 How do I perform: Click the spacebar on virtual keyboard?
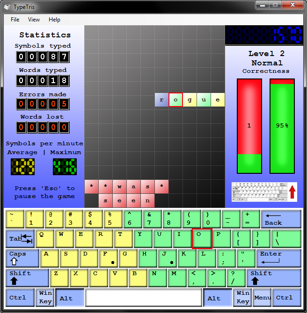coord(144,298)
